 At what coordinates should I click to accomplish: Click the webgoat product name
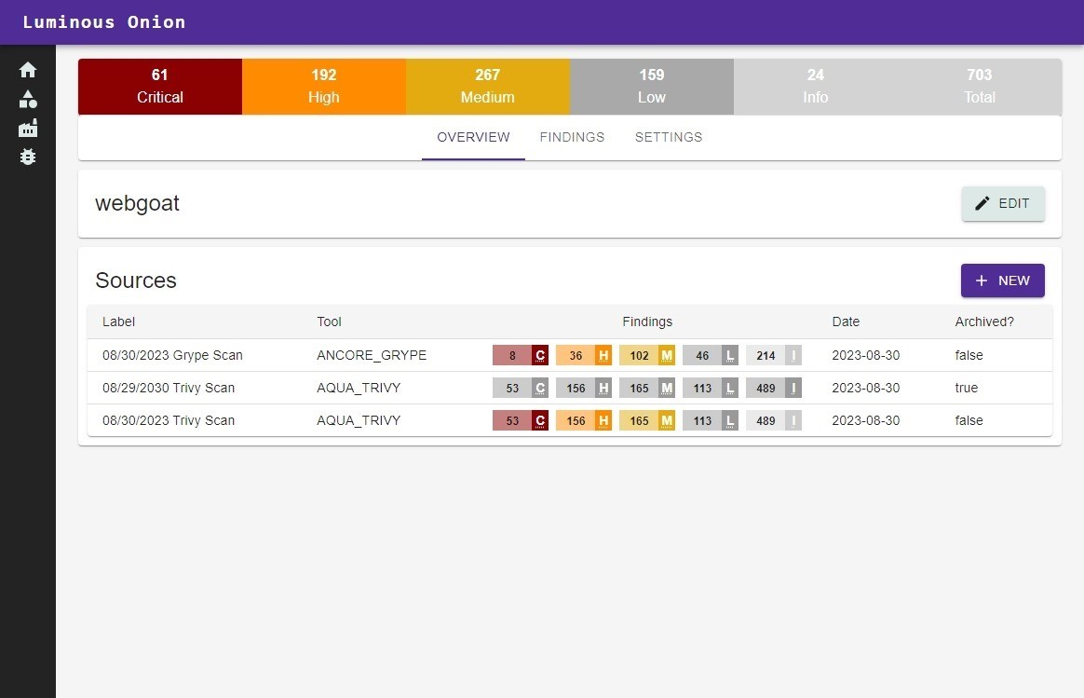tap(137, 203)
